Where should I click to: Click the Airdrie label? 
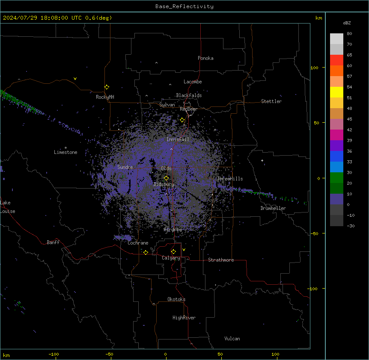click(x=173, y=230)
